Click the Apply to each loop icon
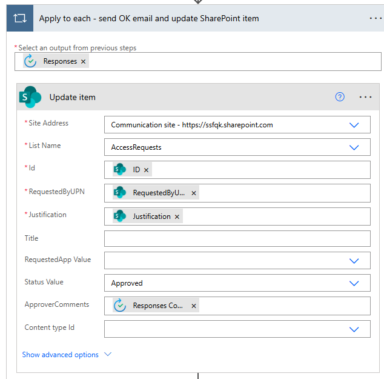Image resolution: width=384 pixels, height=379 pixels. click(20, 18)
